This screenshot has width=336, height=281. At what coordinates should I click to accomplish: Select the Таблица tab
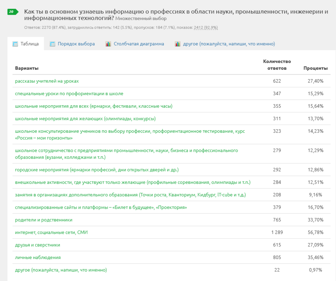click(30, 44)
